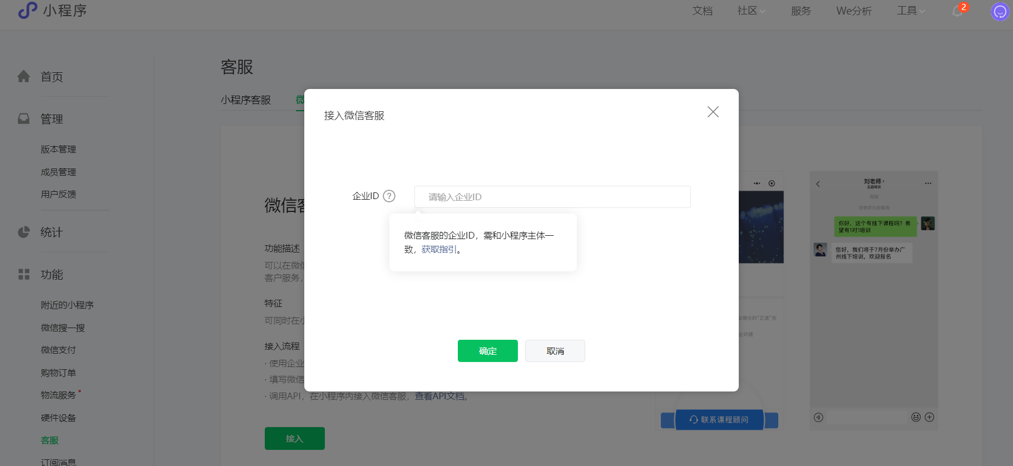Open 客服 in the sidebar
Screen dimensions: 1013x466
pyautogui.click(x=50, y=440)
